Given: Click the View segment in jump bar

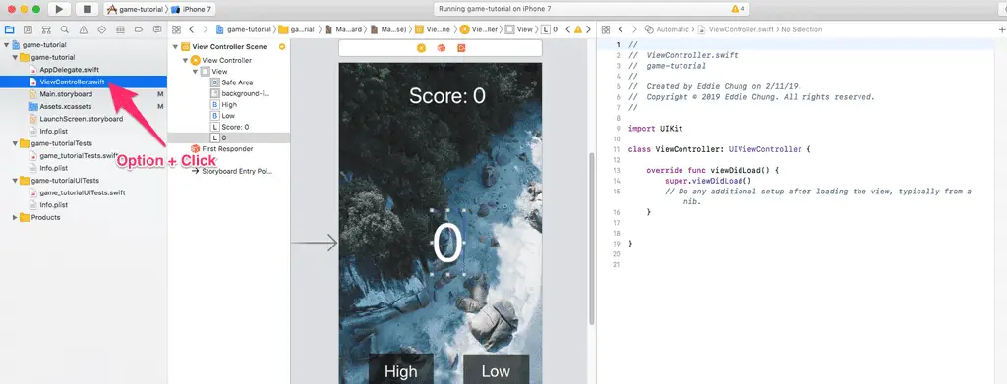Looking at the screenshot, I should point(519,29).
